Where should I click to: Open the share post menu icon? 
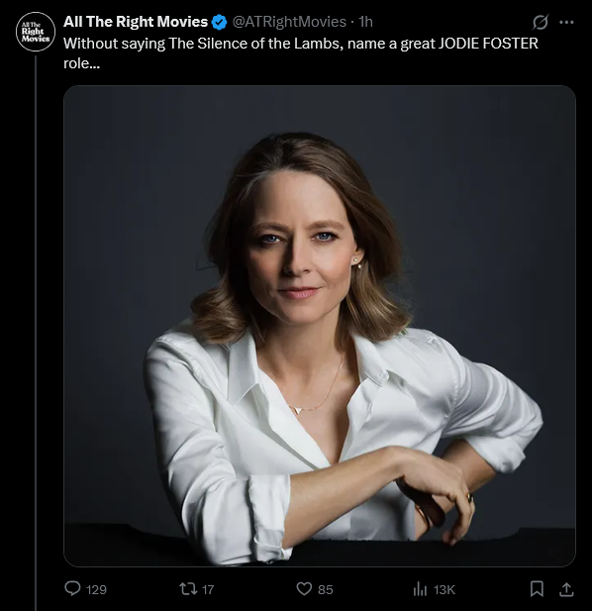(x=566, y=589)
